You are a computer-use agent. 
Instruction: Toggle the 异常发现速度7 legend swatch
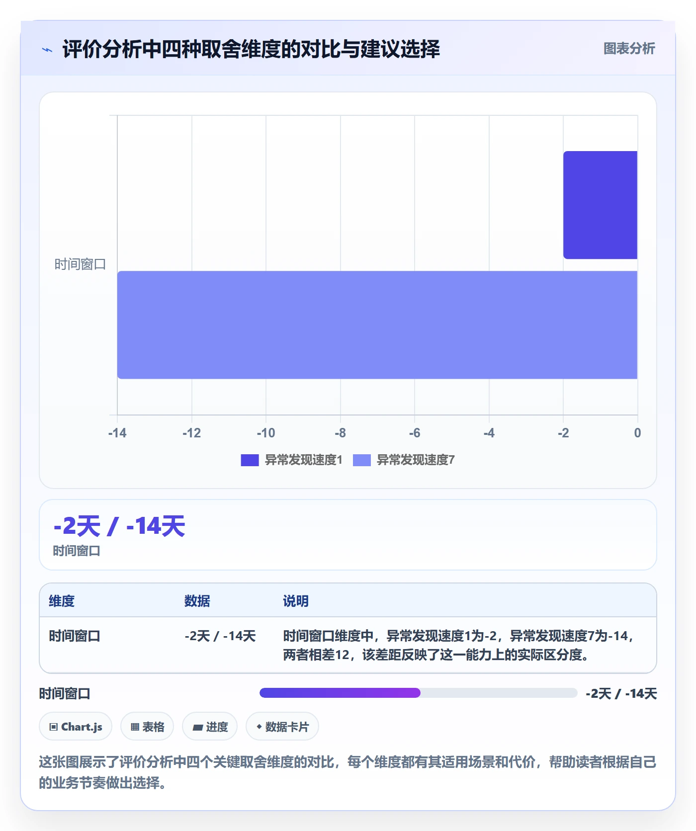pos(362,460)
